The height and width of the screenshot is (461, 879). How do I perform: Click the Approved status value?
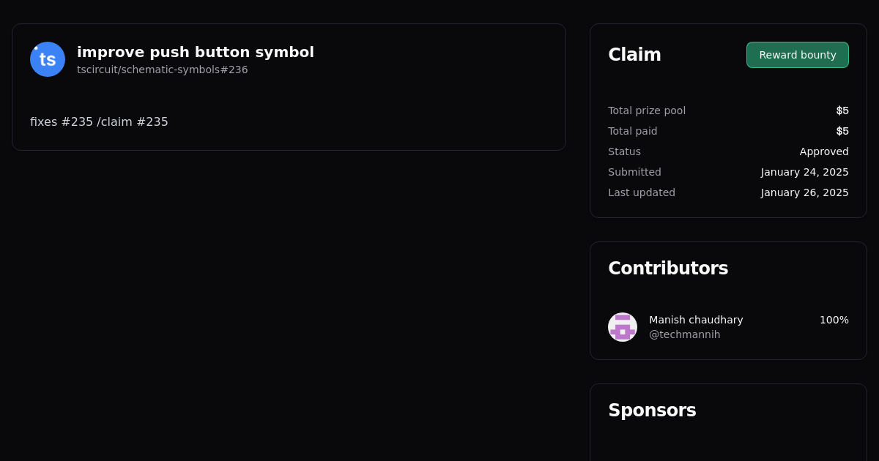pyautogui.click(x=824, y=151)
